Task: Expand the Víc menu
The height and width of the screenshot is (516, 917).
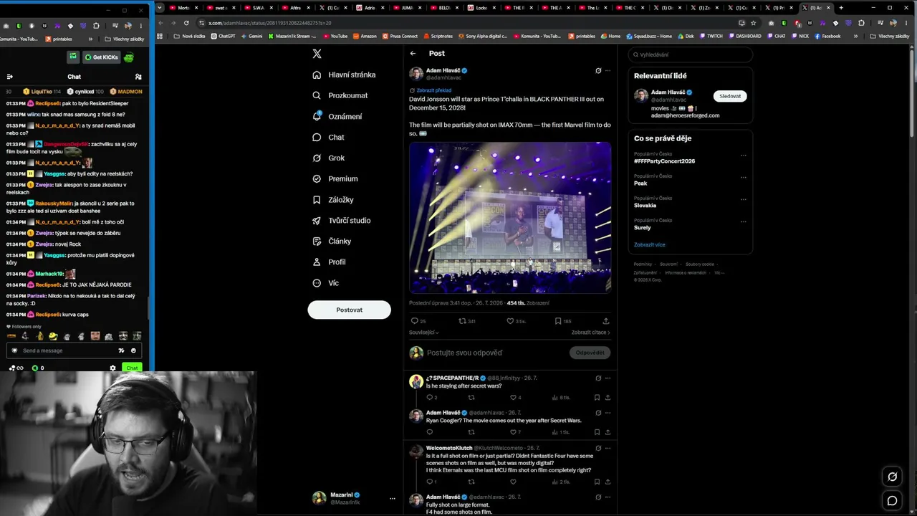Action: pos(325,282)
